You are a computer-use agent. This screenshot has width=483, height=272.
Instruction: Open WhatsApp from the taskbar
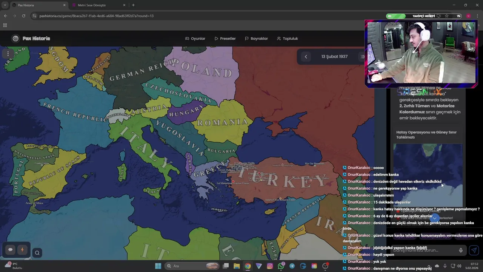click(281, 266)
